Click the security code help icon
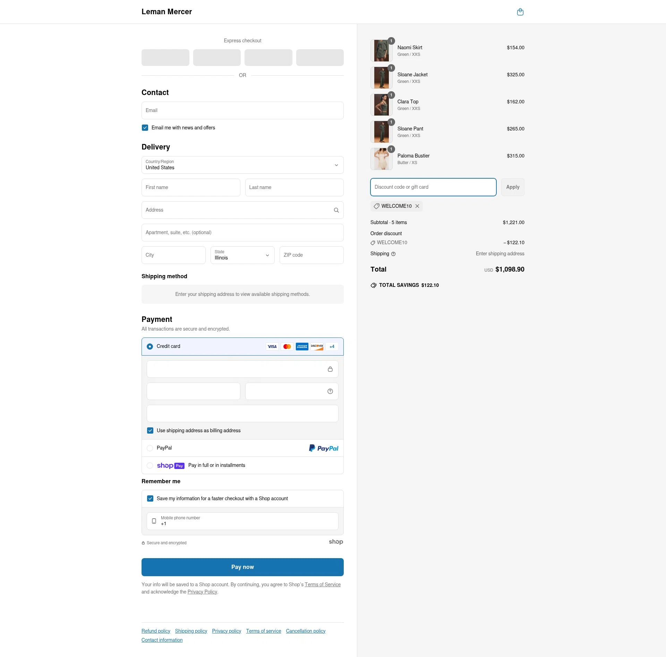Screen dimensions: 666x657 click(330, 391)
